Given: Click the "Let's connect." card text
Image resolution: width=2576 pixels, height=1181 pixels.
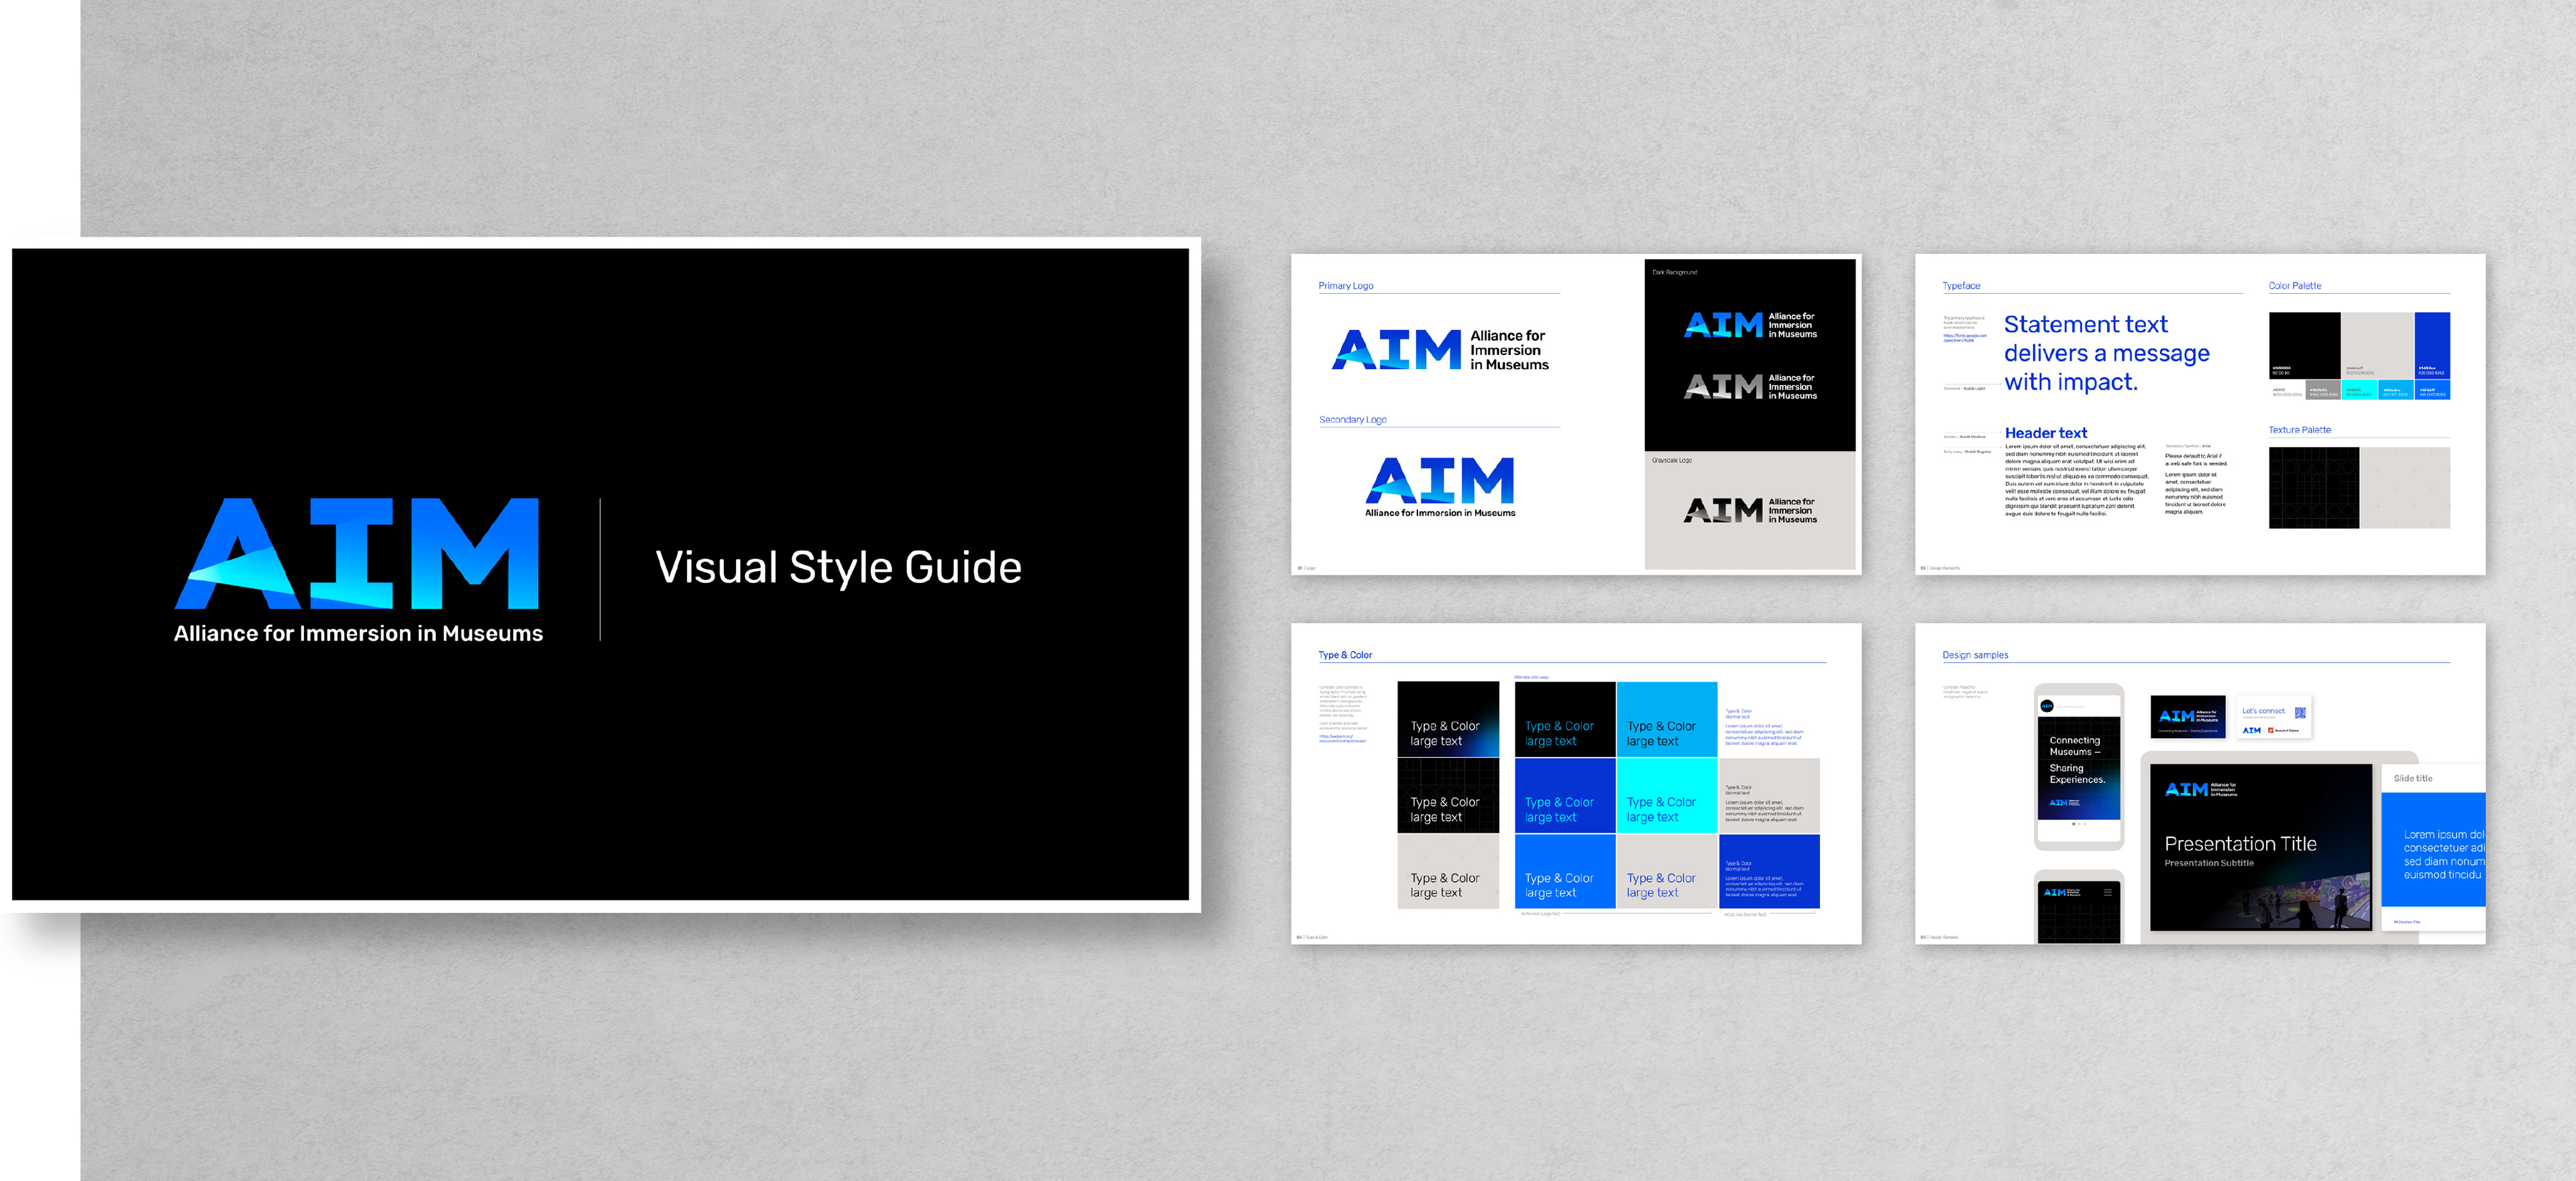Looking at the screenshot, I should coord(2264,711).
